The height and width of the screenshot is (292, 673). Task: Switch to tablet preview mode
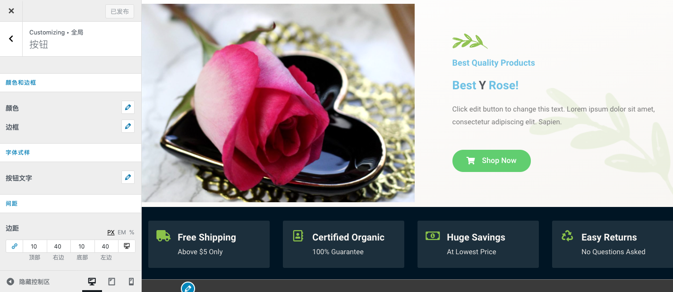point(112,282)
